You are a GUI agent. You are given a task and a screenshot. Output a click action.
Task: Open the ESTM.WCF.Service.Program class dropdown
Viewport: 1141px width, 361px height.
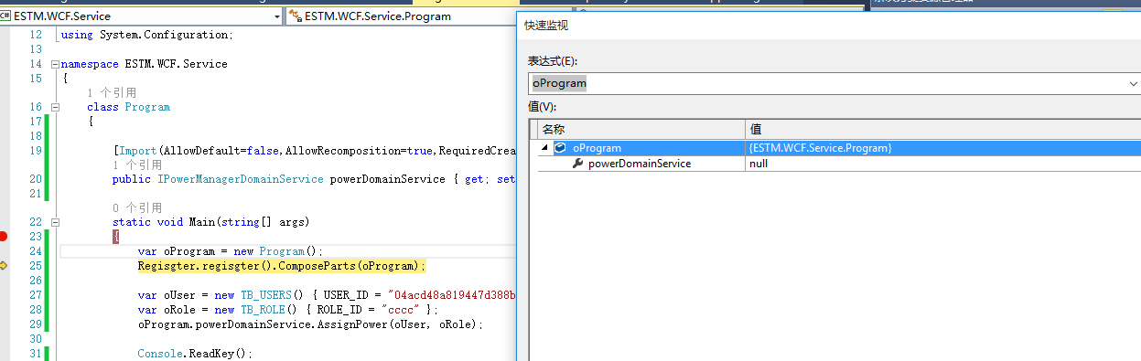coord(401,16)
